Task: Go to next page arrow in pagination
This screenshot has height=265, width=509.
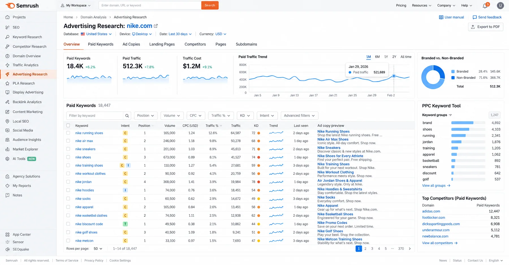Action: pyautogui.click(x=410, y=249)
